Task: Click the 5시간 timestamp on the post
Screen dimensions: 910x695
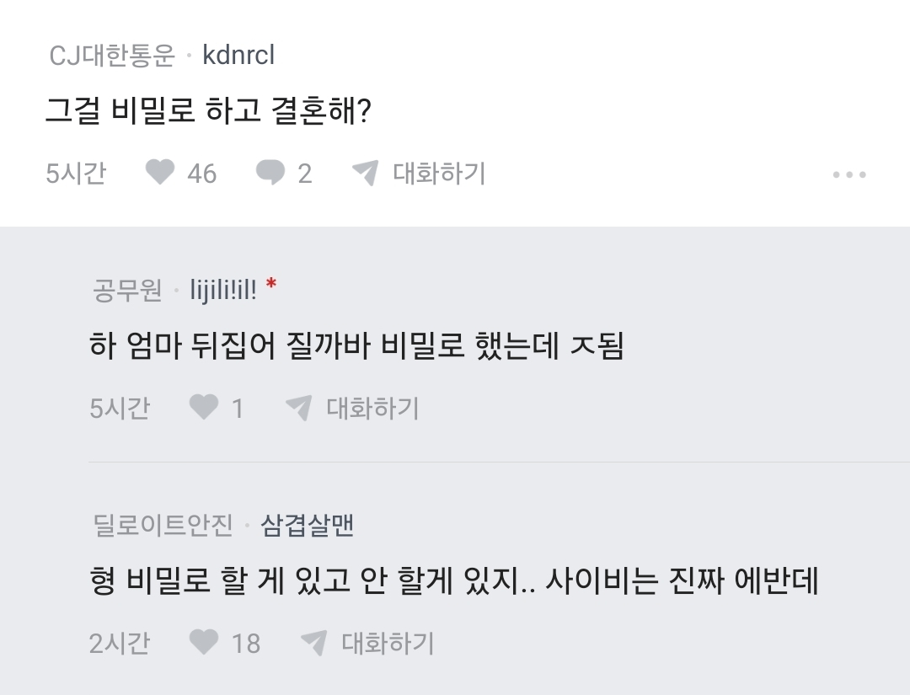Action: click(x=76, y=174)
